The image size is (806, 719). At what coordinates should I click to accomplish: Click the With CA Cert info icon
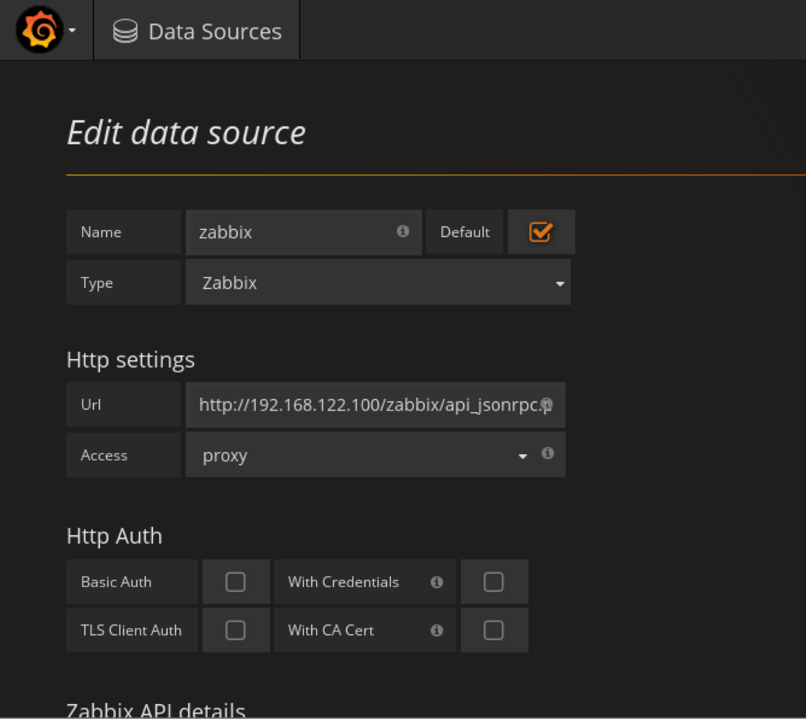(x=437, y=631)
